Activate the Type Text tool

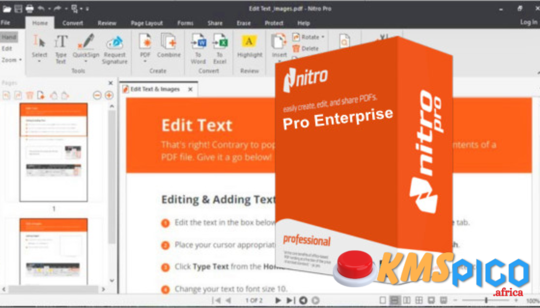coord(61,49)
